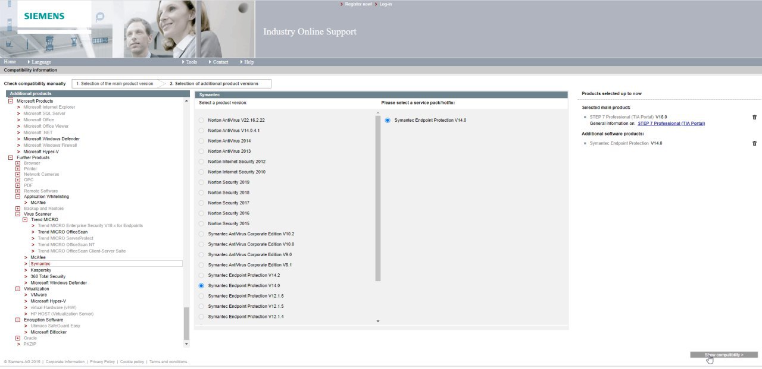762x369 pixels.
Task: Expand the Network Cameras node
Action: [x=18, y=174]
